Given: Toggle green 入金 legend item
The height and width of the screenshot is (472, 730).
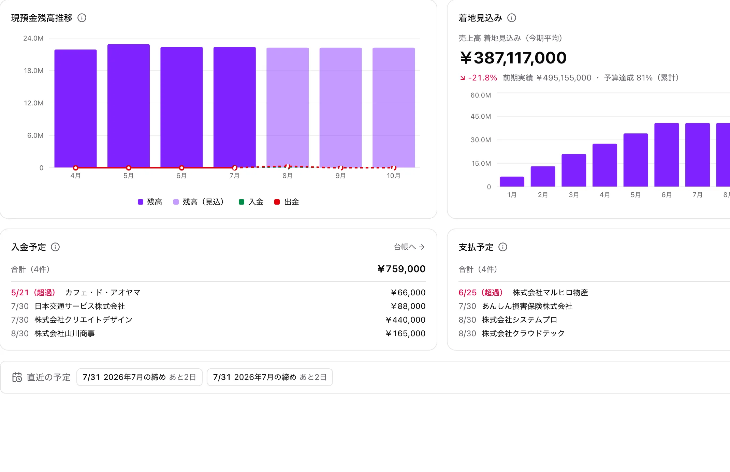Looking at the screenshot, I should [x=251, y=202].
